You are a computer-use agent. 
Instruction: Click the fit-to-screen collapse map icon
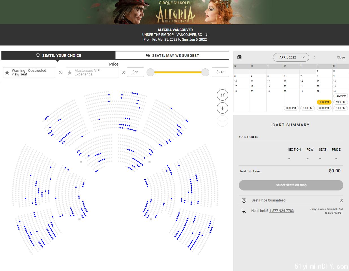[223, 95]
